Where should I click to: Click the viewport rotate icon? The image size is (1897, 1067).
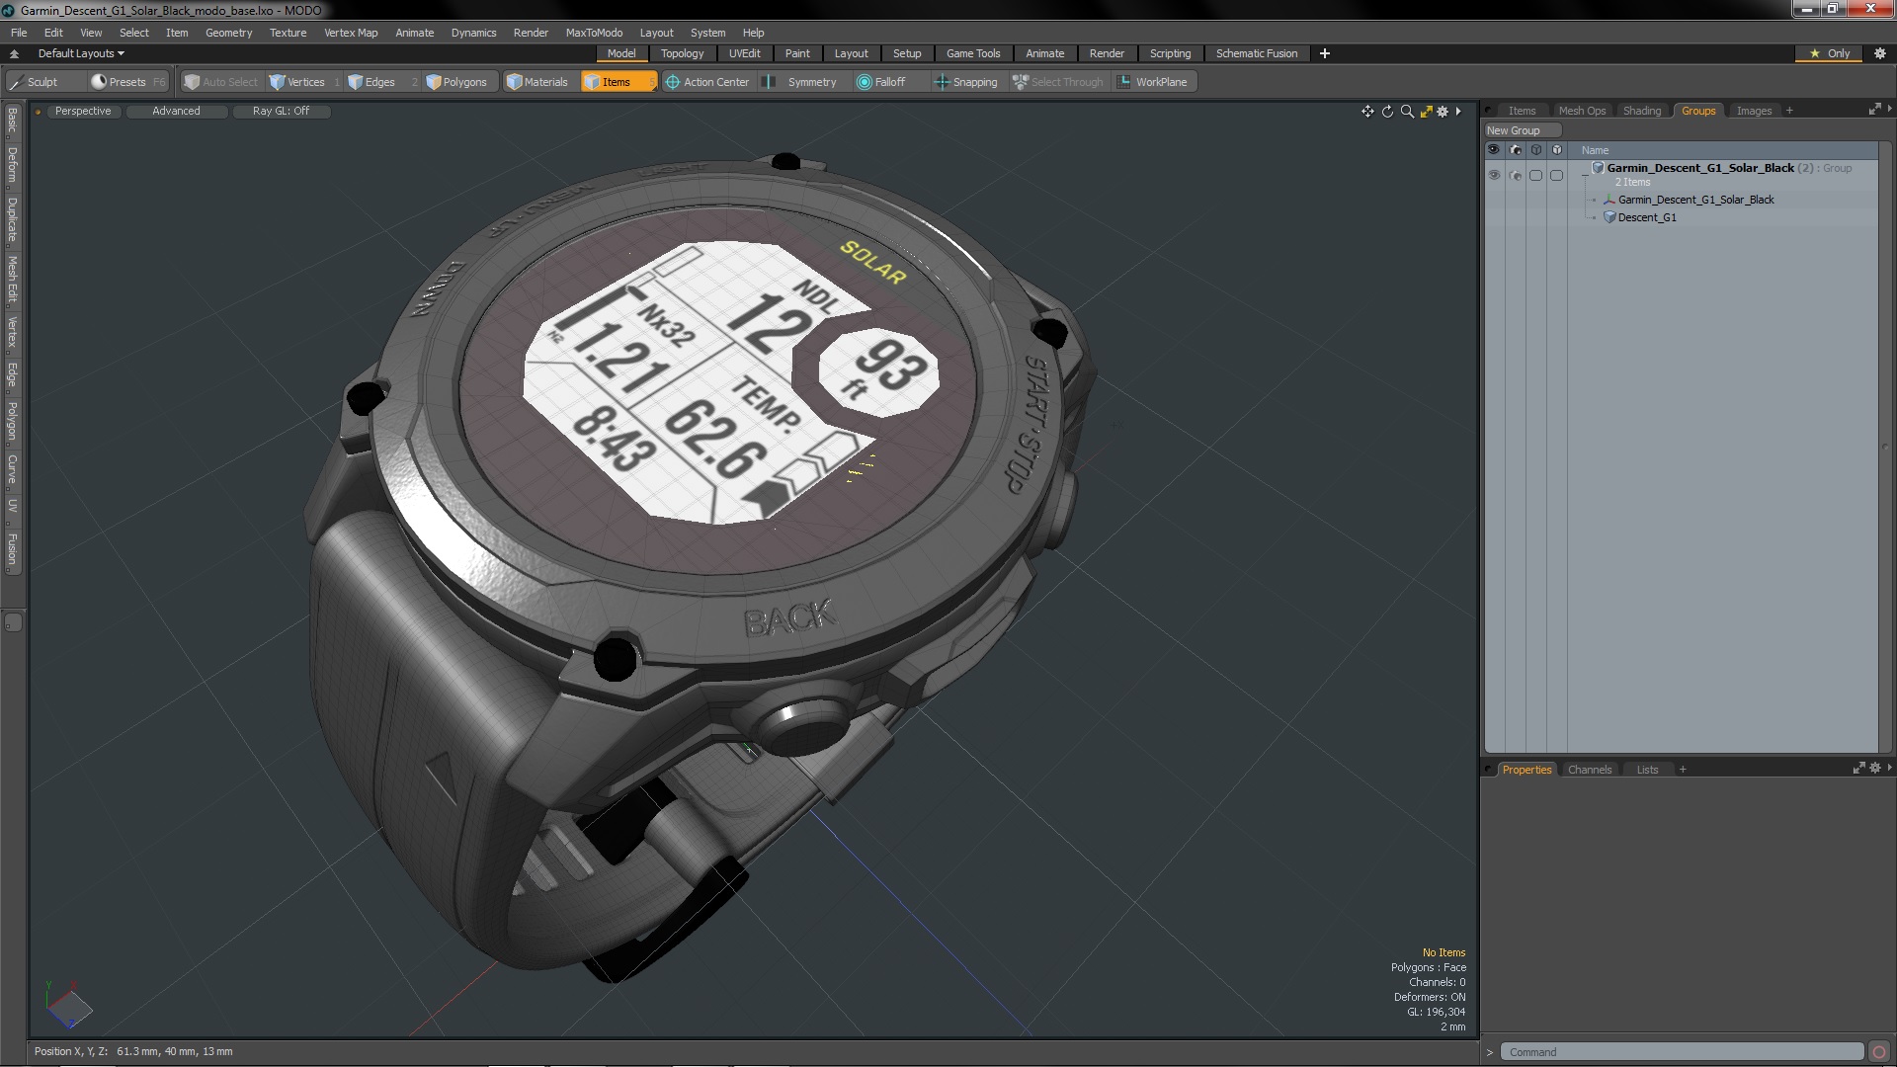[1387, 112]
